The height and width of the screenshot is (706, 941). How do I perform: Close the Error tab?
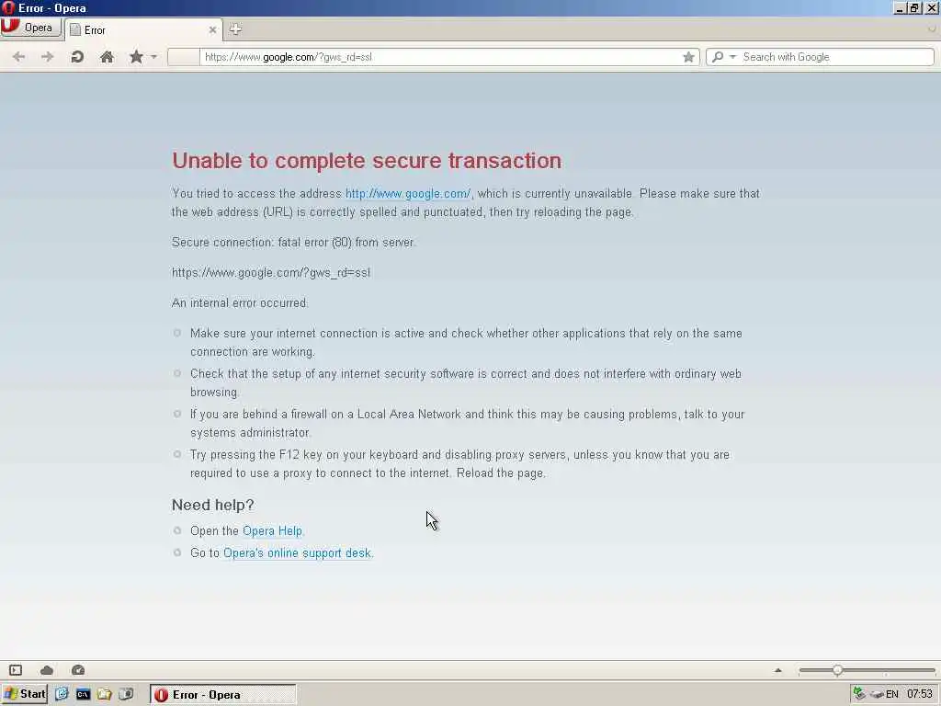(212, 29)
